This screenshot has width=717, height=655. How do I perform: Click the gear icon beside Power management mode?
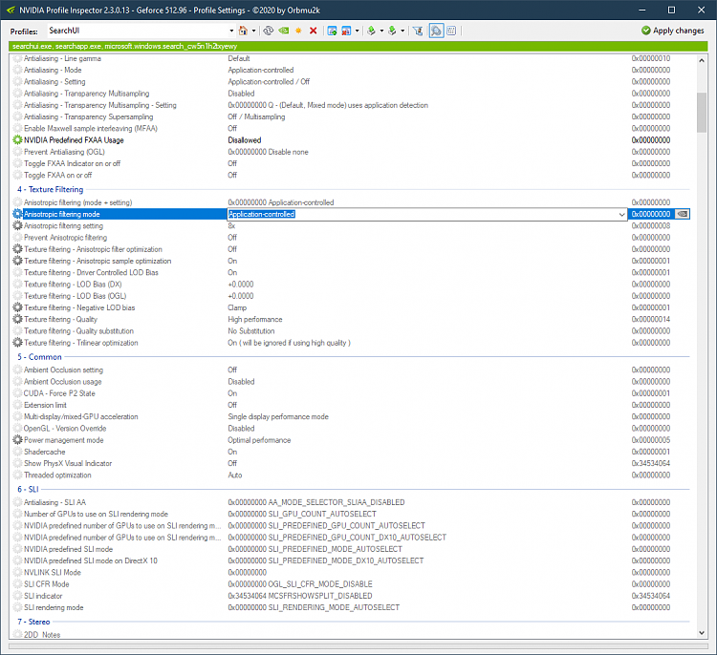[17, 440]
